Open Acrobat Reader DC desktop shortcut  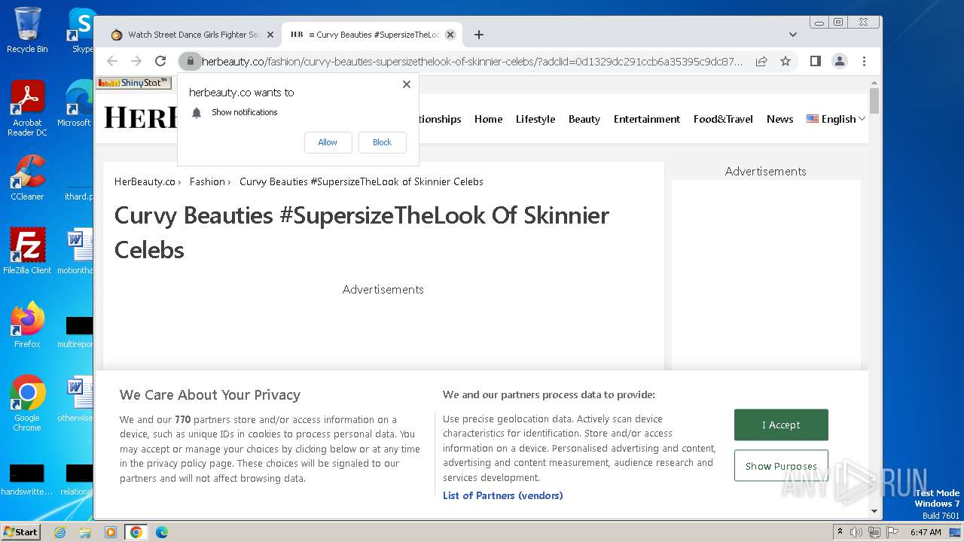coord(27,109)
